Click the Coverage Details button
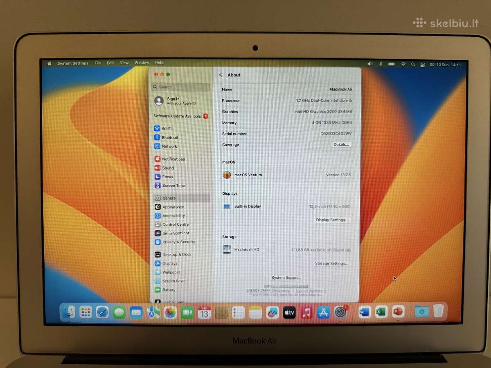Image resolution: width=491 pixels, height=368 pixels. (341, 145)
